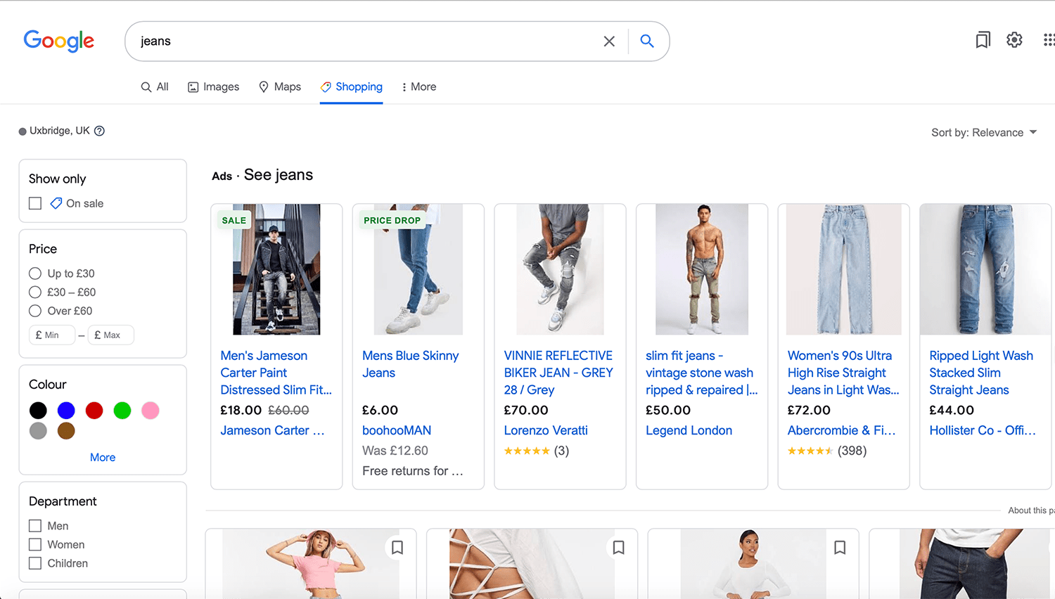Screen dimensions: 1055x599
Task: Visit the Hollister Co seller link
Action: click(983, 430)
